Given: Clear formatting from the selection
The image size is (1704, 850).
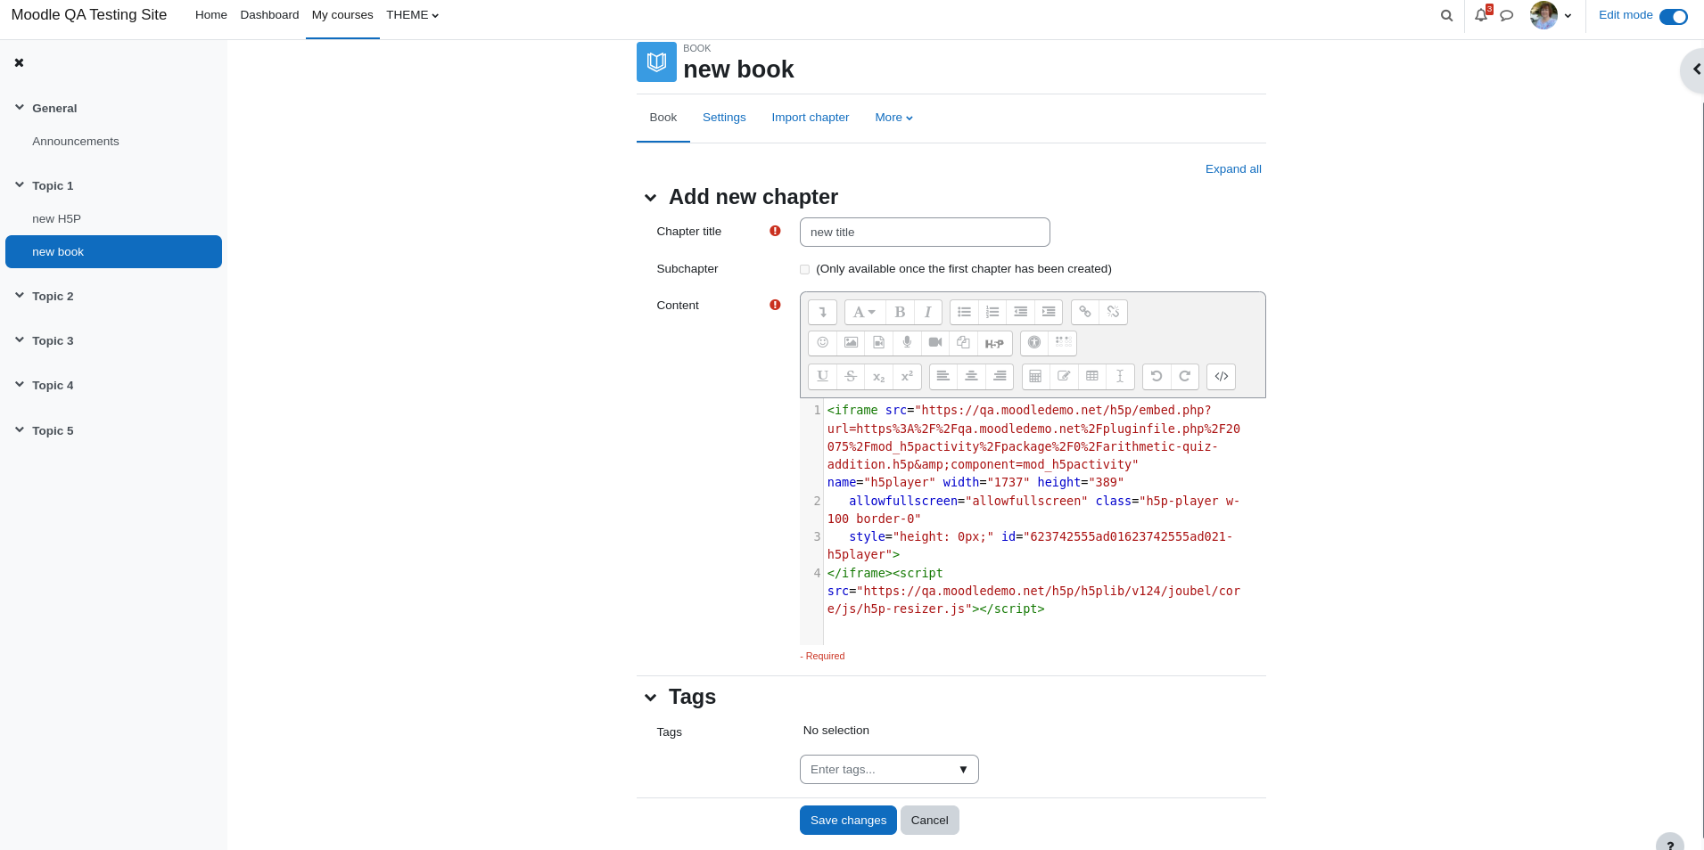Looking at the screenshot, I should tap(1120, 377).
